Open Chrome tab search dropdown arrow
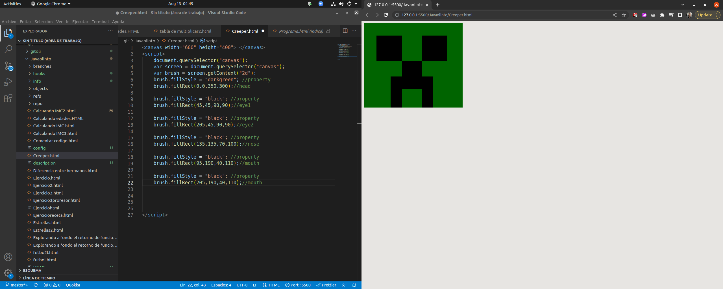 (x=683, y=5)
